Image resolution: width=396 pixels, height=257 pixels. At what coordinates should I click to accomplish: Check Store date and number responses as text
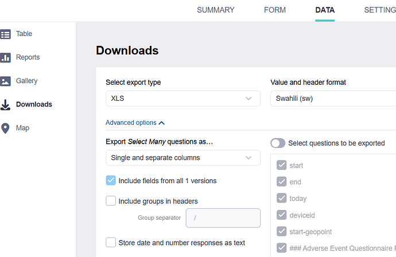111,242
